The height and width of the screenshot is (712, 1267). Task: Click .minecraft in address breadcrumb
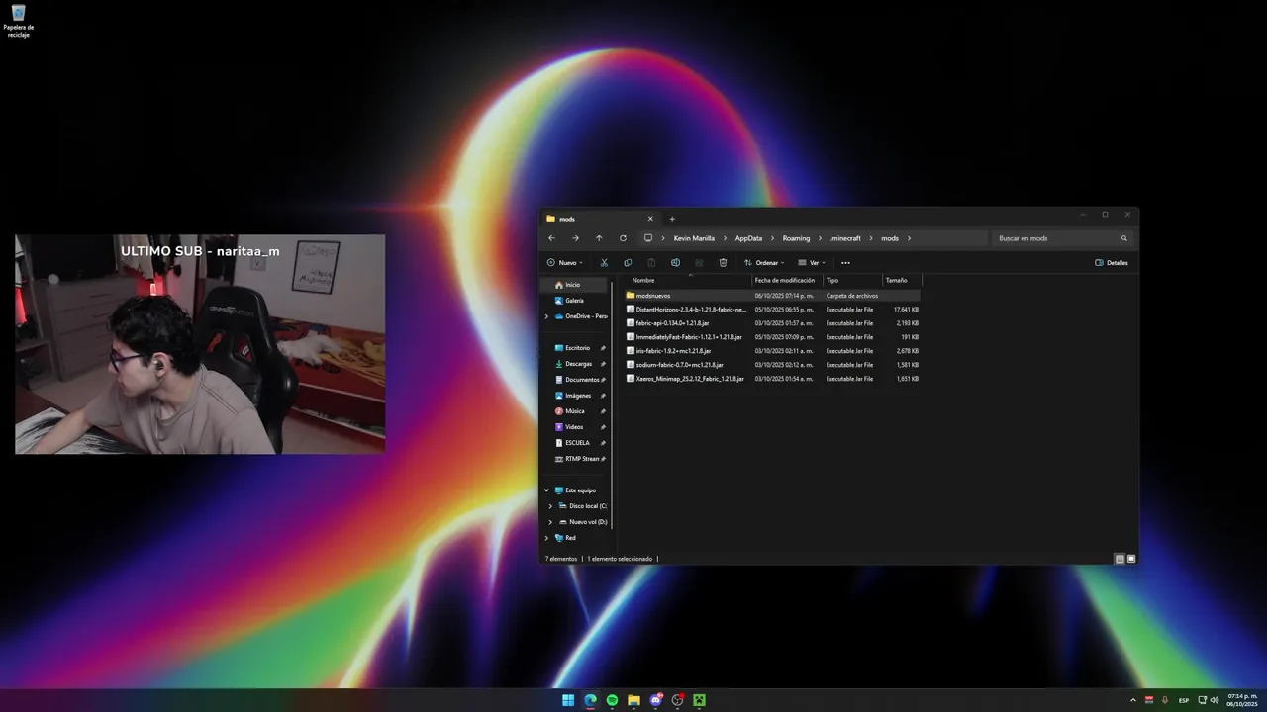click(845, 238)
